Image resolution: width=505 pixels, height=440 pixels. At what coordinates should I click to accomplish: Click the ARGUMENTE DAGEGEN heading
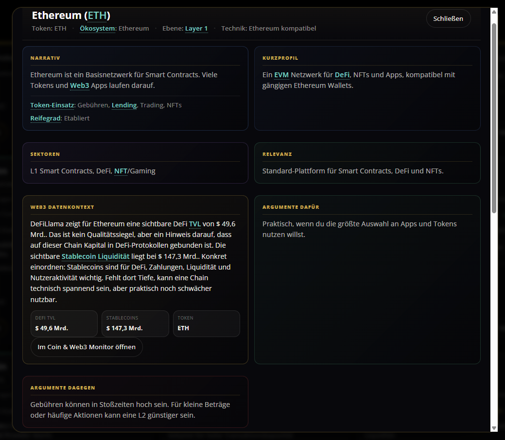(x=63, y=388)
